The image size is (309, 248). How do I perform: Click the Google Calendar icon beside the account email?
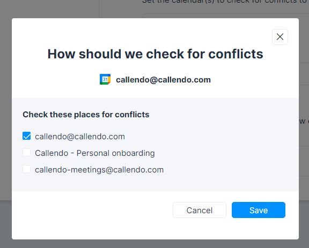[105, 79]
